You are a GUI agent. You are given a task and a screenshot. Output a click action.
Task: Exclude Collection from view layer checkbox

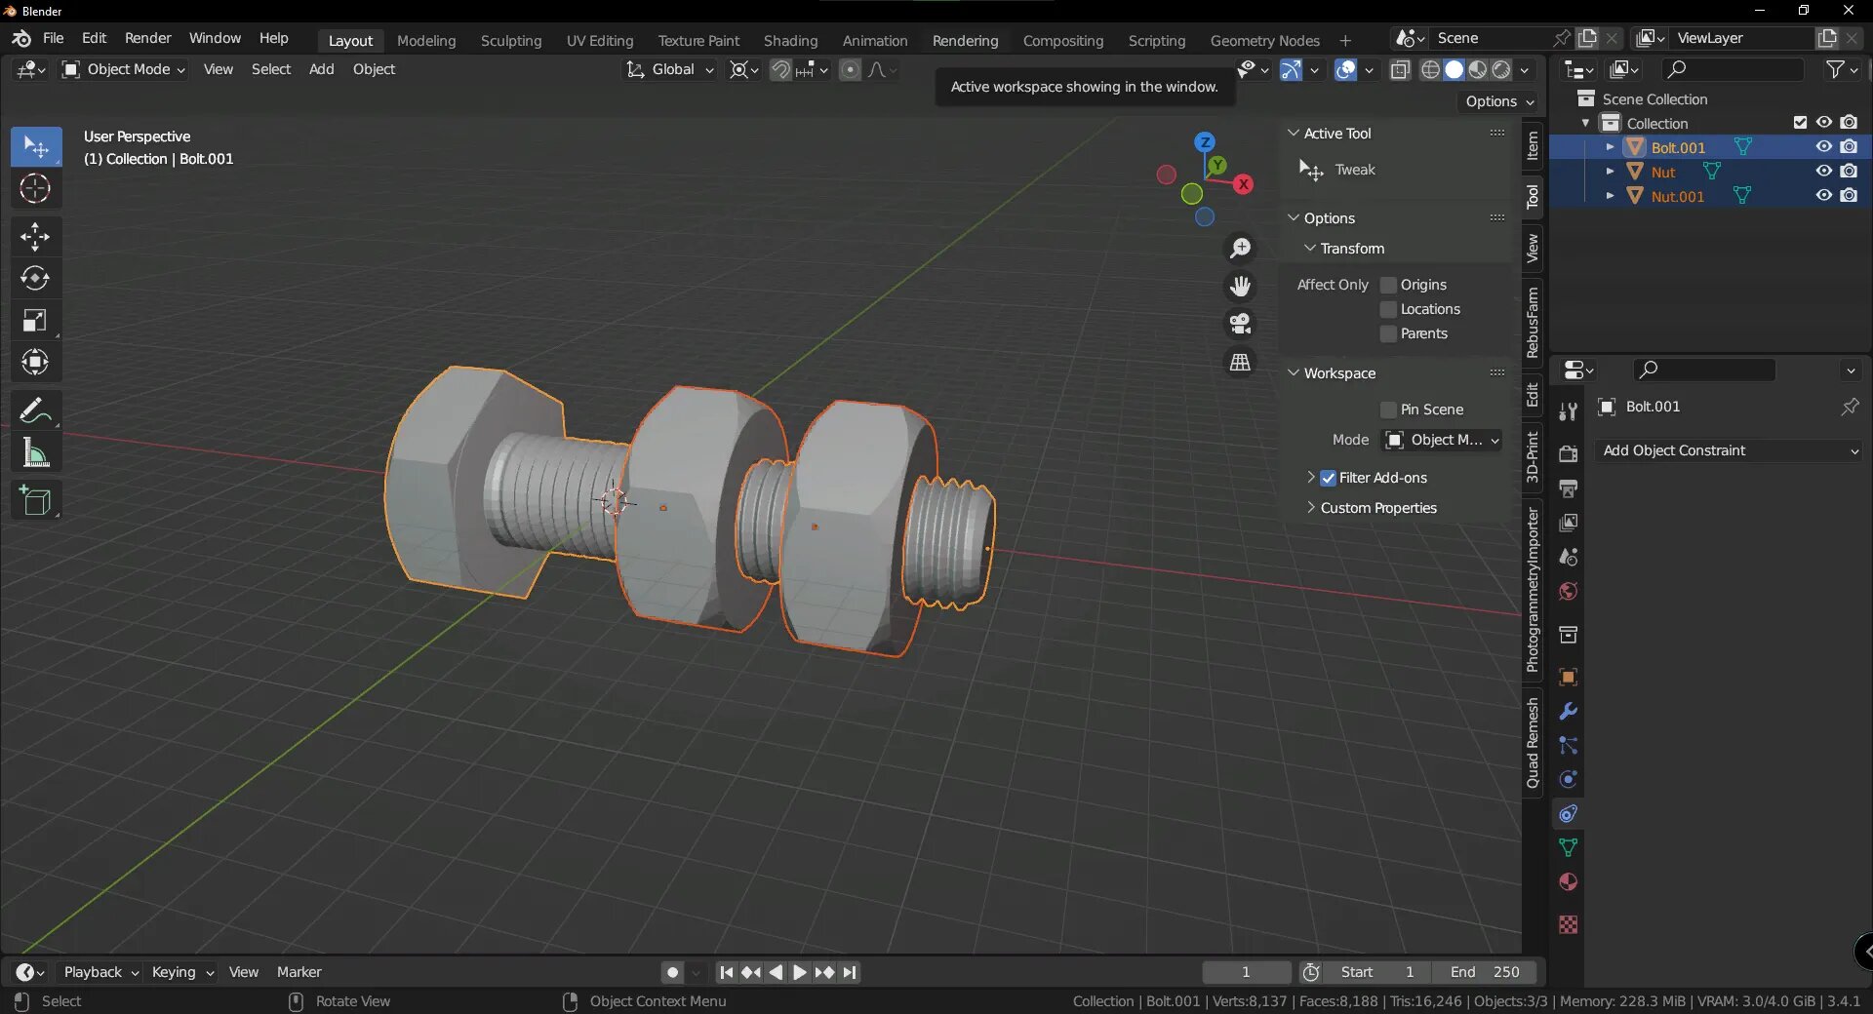coord(1800,122)
